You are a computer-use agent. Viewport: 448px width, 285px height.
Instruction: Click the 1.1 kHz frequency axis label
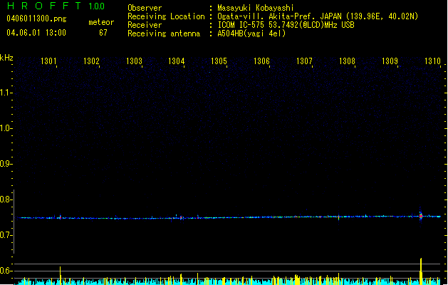6,93
